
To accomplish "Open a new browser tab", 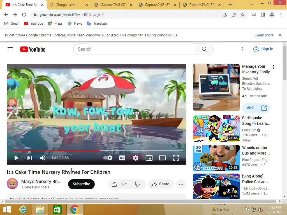I will coord(230,5).
